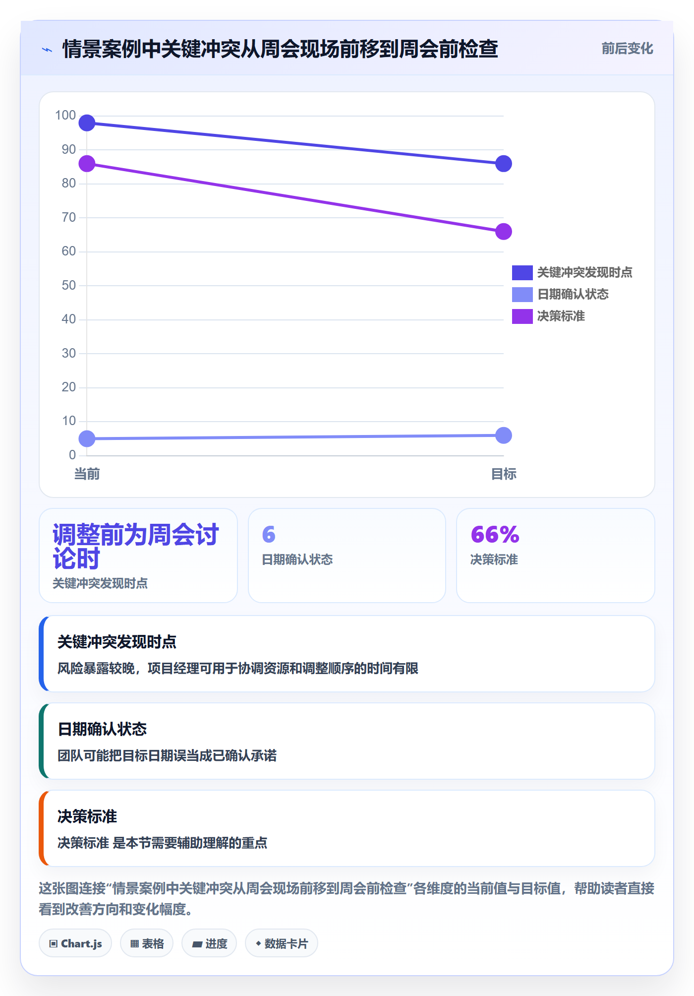
Task: Click the 日期确认状态 description card heading
Action: 102,729
